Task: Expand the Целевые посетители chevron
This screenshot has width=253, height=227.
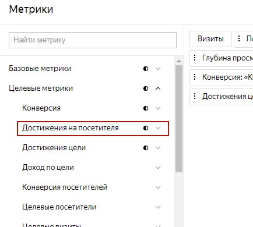Action: point(158,207)
